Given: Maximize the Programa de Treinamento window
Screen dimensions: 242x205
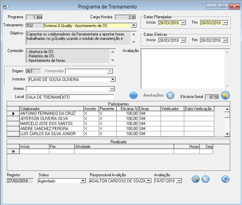Looking at the screenshot, I should (223, 6).
